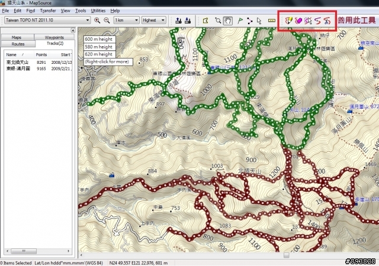The image size is (379, 266).
Task: Open the View menu
Action: pos(65,11)
